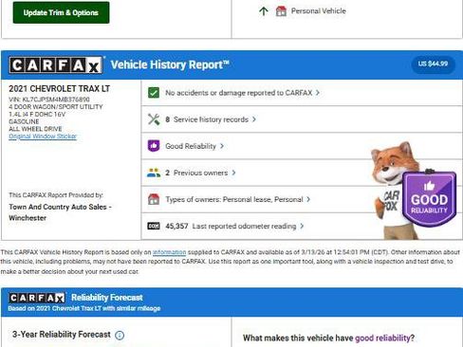Expand chevron after odometer reading
The width and height of the screenshot is (463, 347).
coord(302,227)
